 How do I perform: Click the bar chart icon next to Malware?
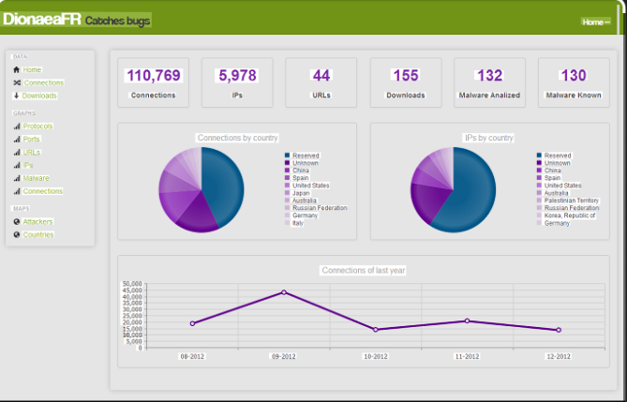[16, 178]
